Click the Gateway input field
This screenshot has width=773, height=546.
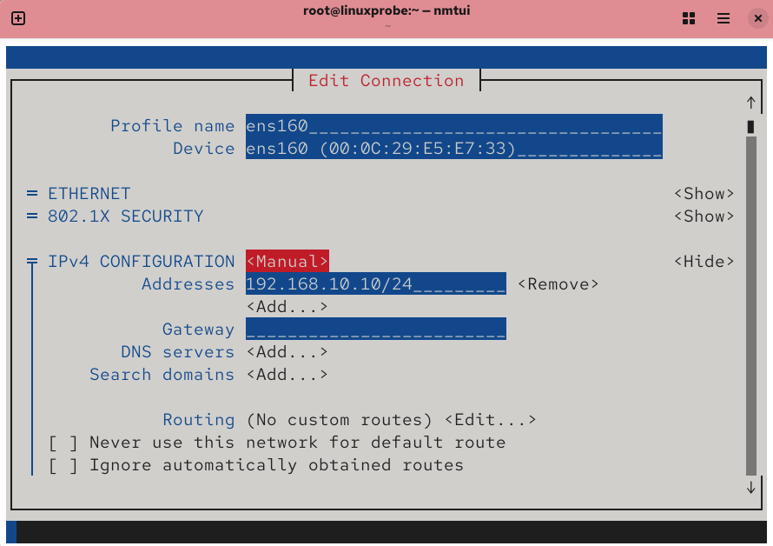375,330
